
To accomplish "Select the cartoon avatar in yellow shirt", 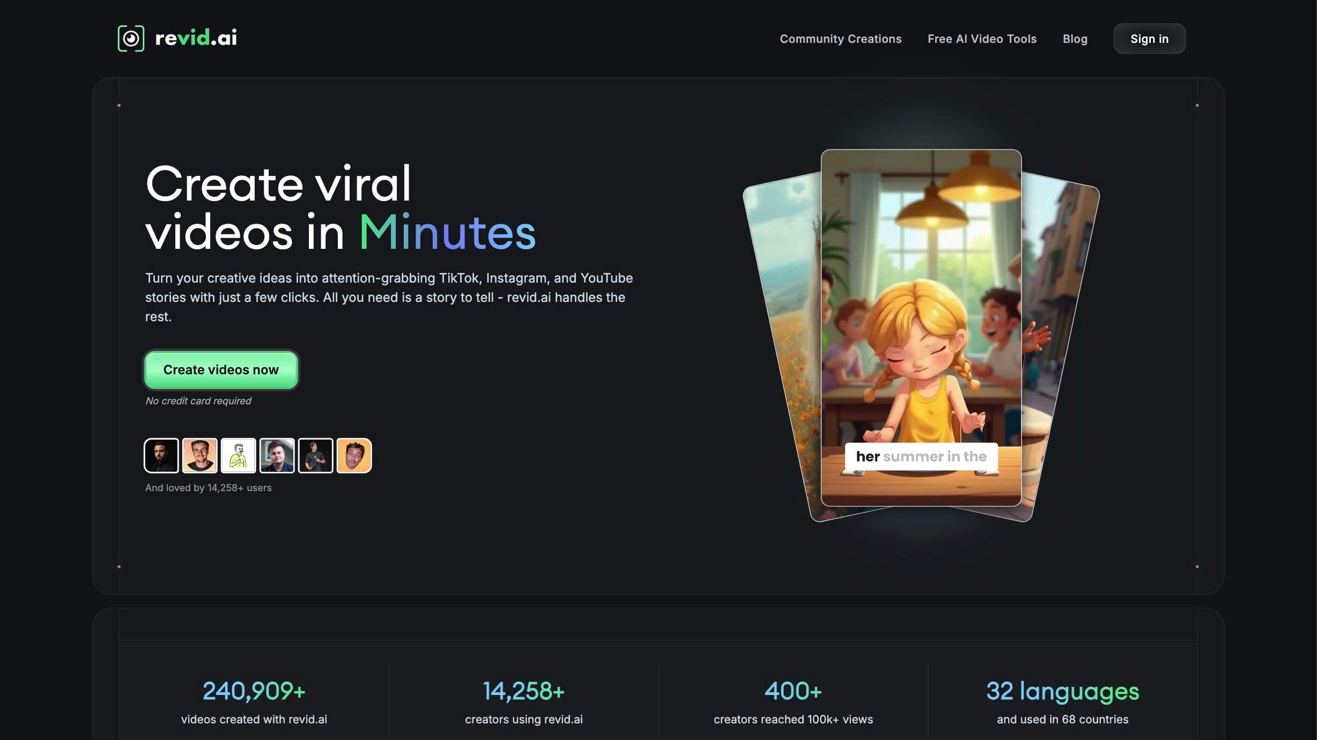I will click(238, 456).
